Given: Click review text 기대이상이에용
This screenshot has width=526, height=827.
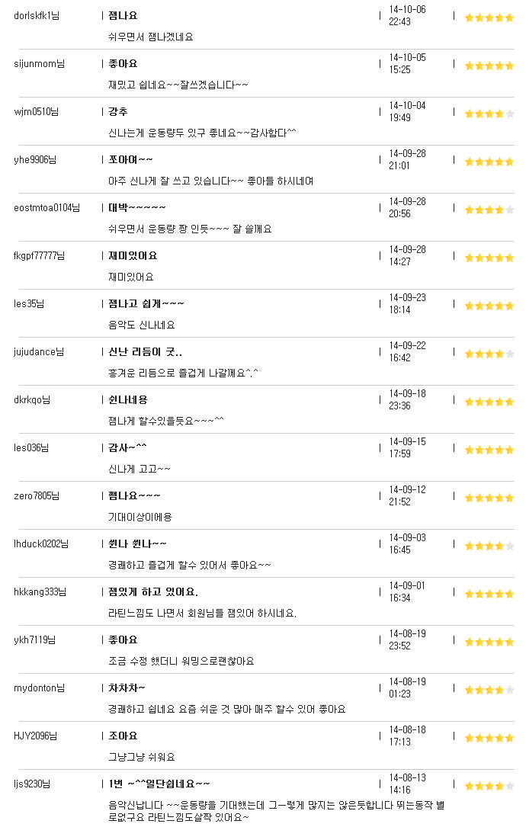Looking at the screenshot, I should 140,518.
